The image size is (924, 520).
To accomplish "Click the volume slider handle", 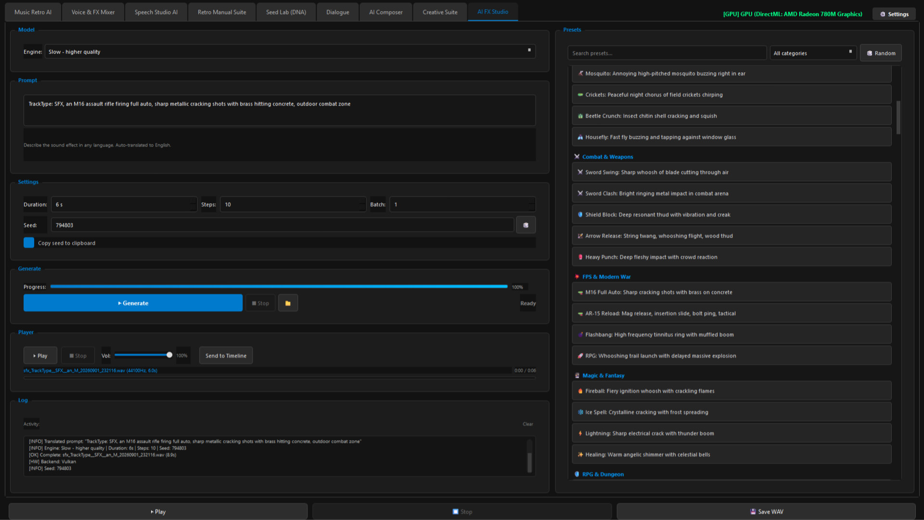I will [169, 355].
